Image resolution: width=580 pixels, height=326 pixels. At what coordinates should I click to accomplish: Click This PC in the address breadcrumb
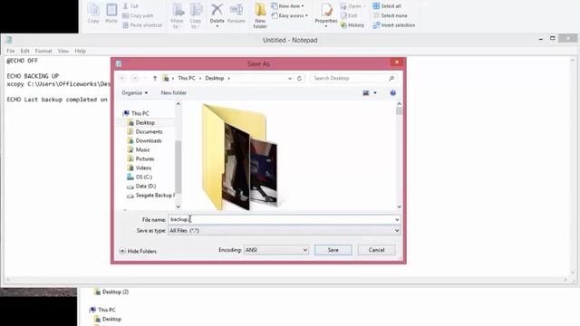tap(187, 78)
